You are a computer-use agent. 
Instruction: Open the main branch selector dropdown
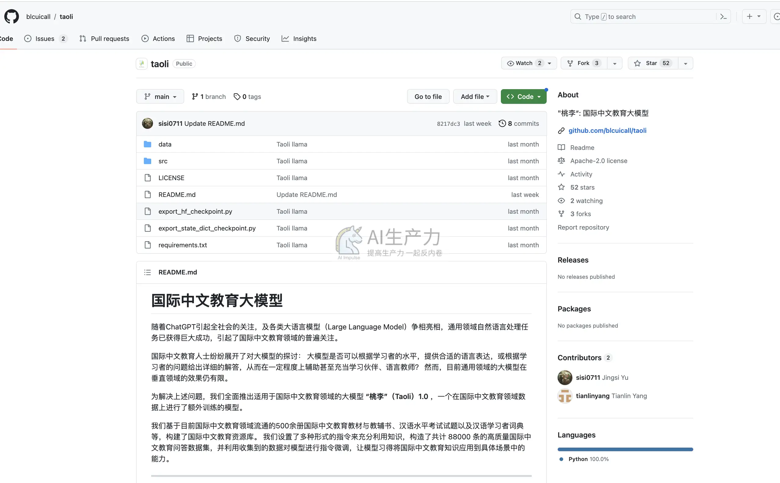(x=160, y=96)
